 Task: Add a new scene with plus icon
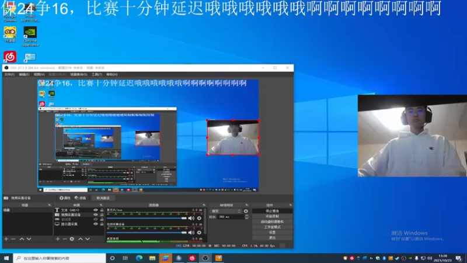coord(6,239)
